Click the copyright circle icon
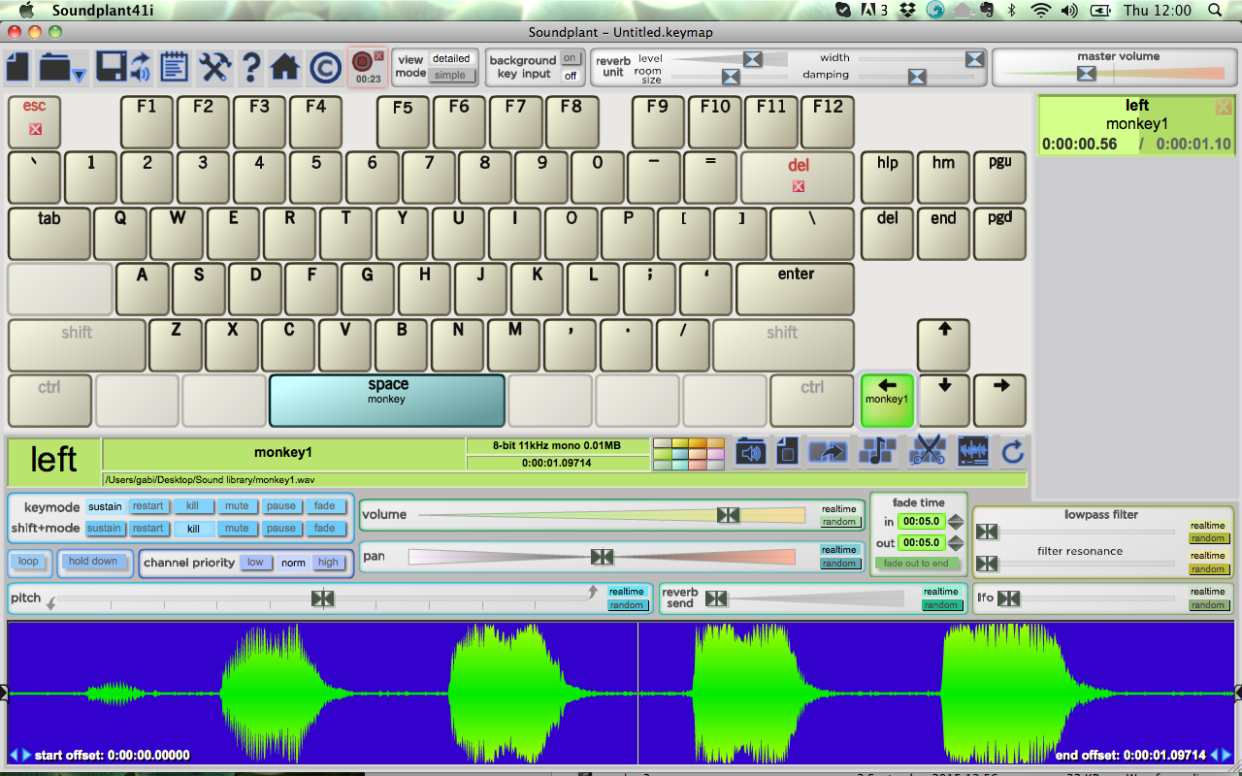The height and width of the screenshot is (776, 1242). click(323, 67)
